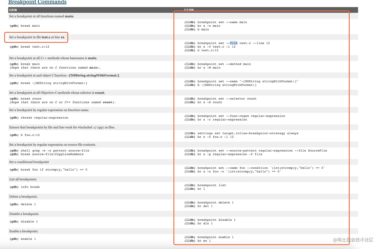Click '(lldb) br s -p regular-expression -f file' line

(223, 154)
